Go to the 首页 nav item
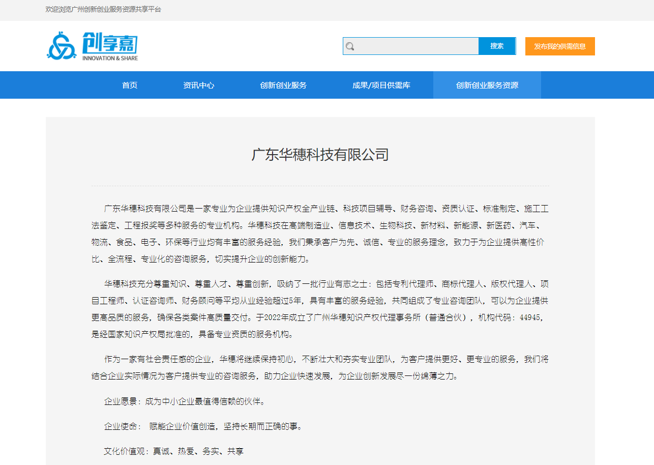The width and height of the screenshot is (654, 465). tap(130, 85)
